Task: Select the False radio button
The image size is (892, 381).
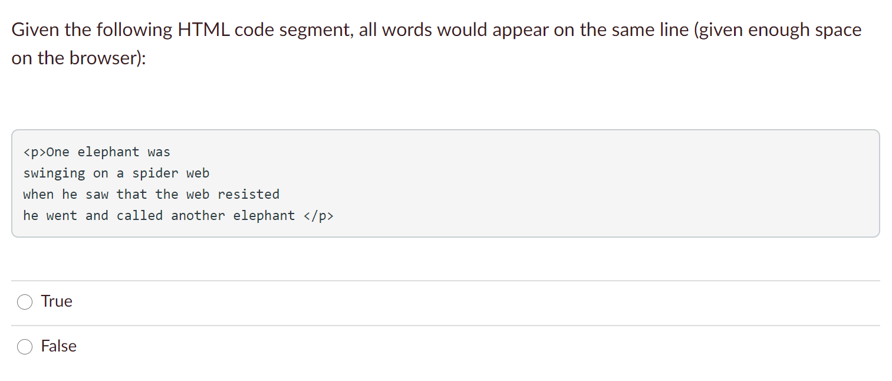Action: (25, 347)
